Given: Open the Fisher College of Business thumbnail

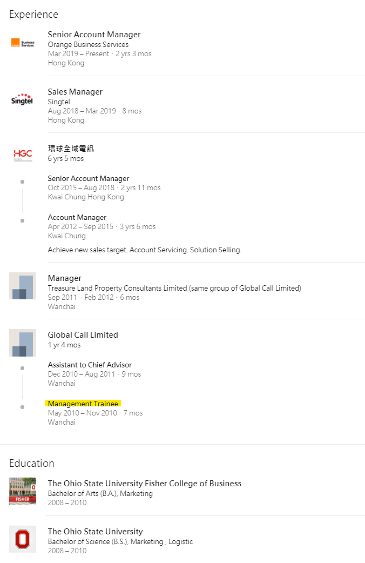Looking at the screenshot, I should point(23,491).
